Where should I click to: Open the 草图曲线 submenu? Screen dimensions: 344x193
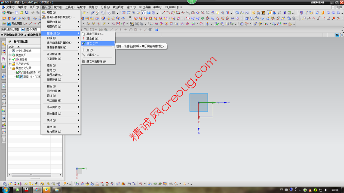point(61,22)
